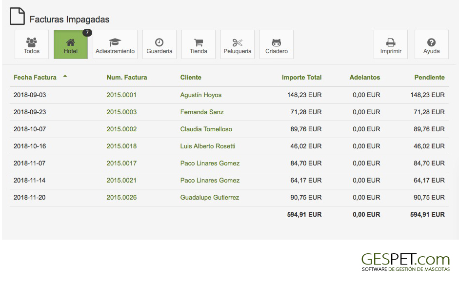
Task: Open invoice 2015.0017
Action: point(121,163)
